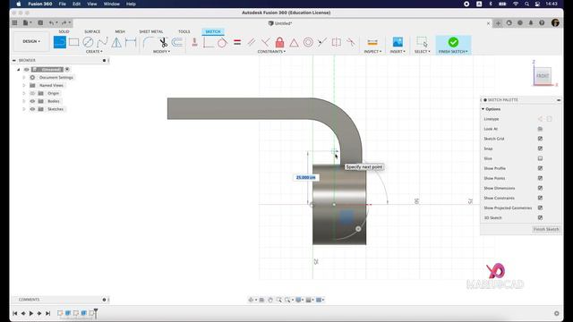Apply the Fix/Unfix lock constraint
Screen dimensions: 573x322
point(279,42)
